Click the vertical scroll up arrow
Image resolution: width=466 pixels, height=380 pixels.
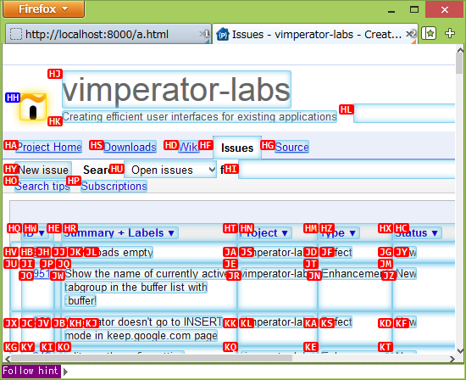tap(460, 50)
